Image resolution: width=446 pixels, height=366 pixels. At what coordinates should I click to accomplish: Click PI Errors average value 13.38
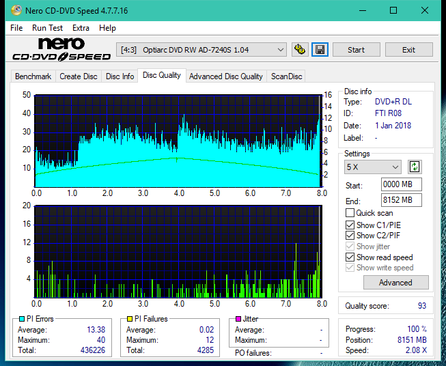(x=96, y=329)
